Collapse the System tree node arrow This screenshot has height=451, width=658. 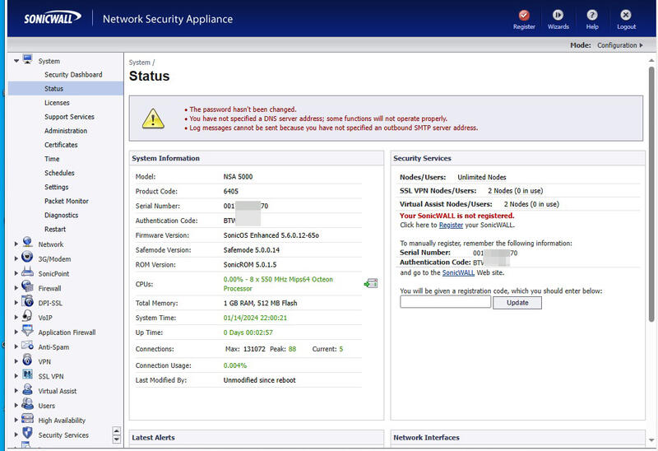(16, 61)
